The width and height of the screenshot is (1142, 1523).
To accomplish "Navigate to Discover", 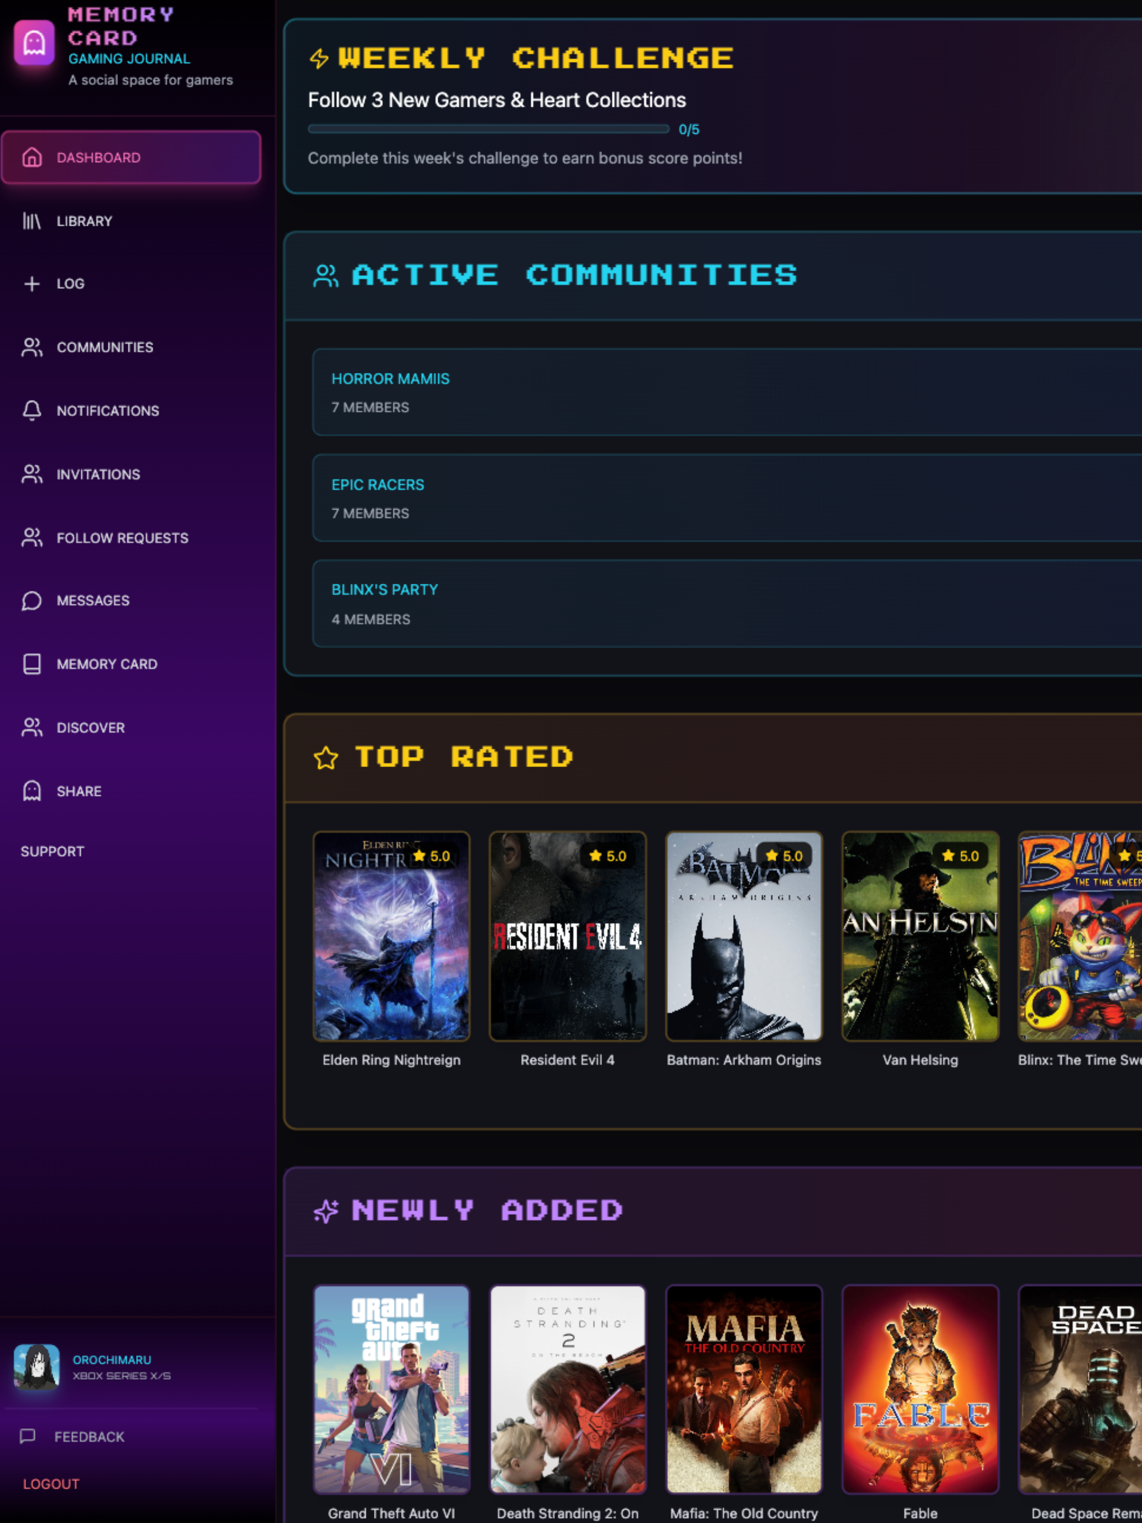I will (131, 728).
